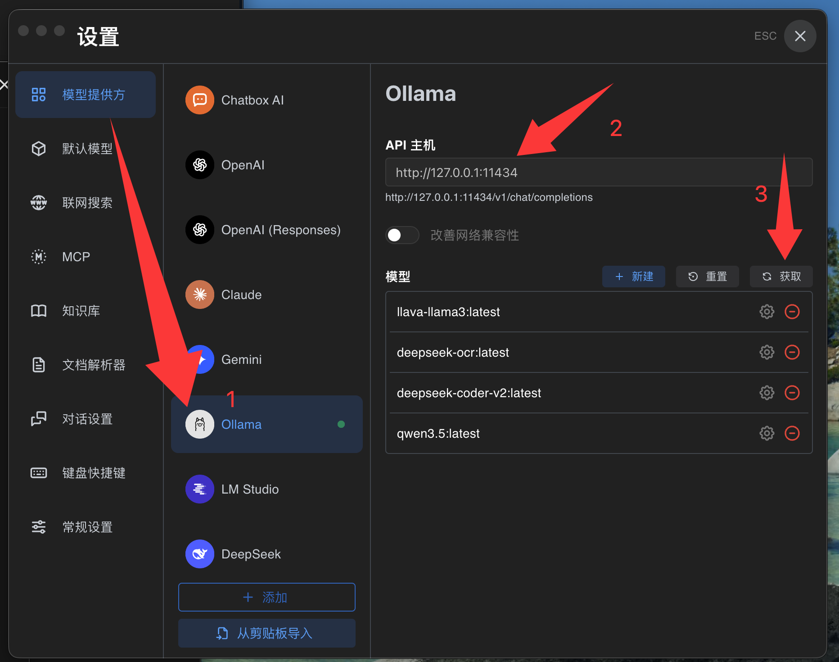The height and width of the screenshot is (662, 839).
Task: Click the Claude provider logo
Action: 200,295
